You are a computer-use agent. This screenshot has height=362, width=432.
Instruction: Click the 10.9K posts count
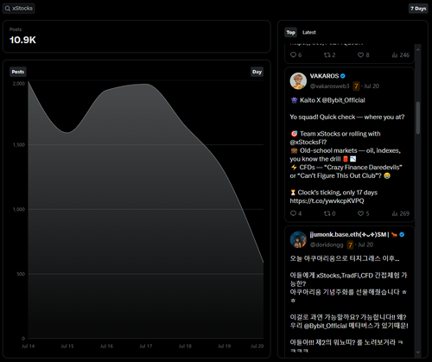(22, 40)
